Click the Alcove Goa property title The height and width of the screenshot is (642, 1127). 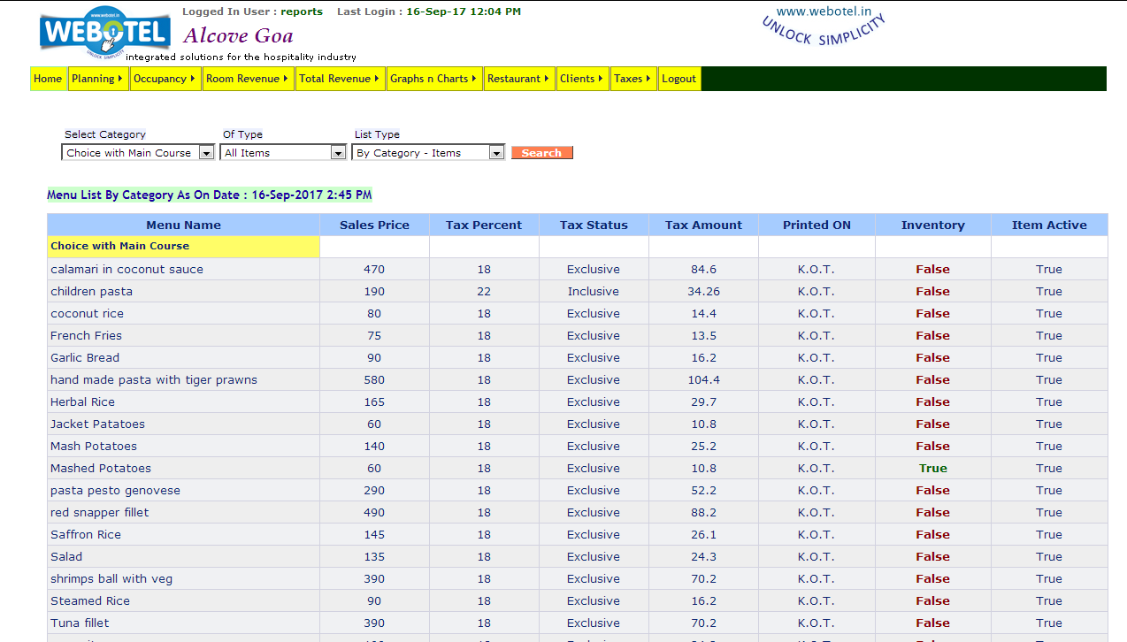coord(238,36)
